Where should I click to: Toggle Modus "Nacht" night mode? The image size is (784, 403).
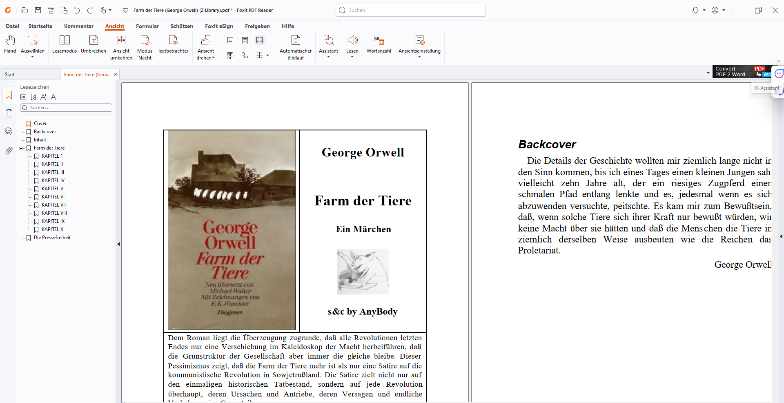click(x=145, y=47)
